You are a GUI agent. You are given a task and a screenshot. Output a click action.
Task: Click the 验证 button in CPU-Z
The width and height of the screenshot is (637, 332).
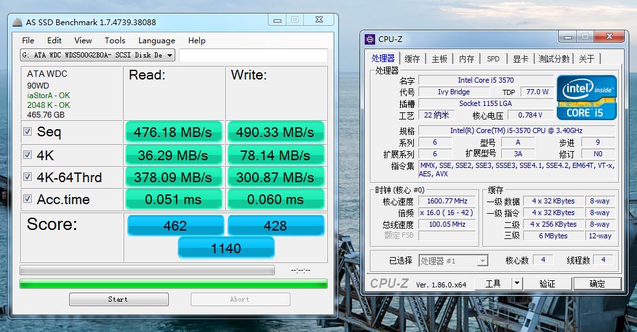pyautogui.click(x=547, y=284)
